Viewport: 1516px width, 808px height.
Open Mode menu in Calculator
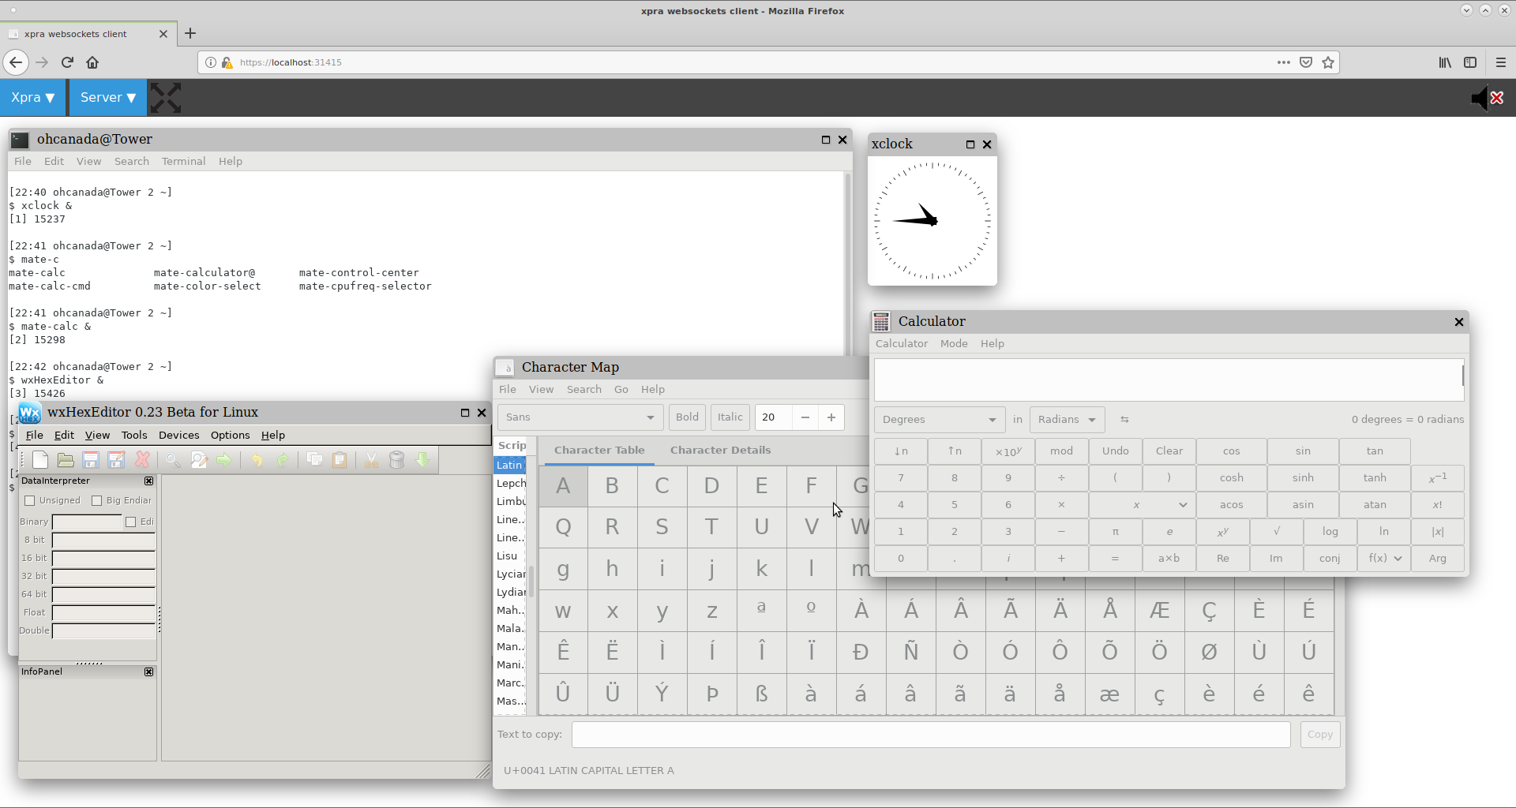(x=954, y=343)
